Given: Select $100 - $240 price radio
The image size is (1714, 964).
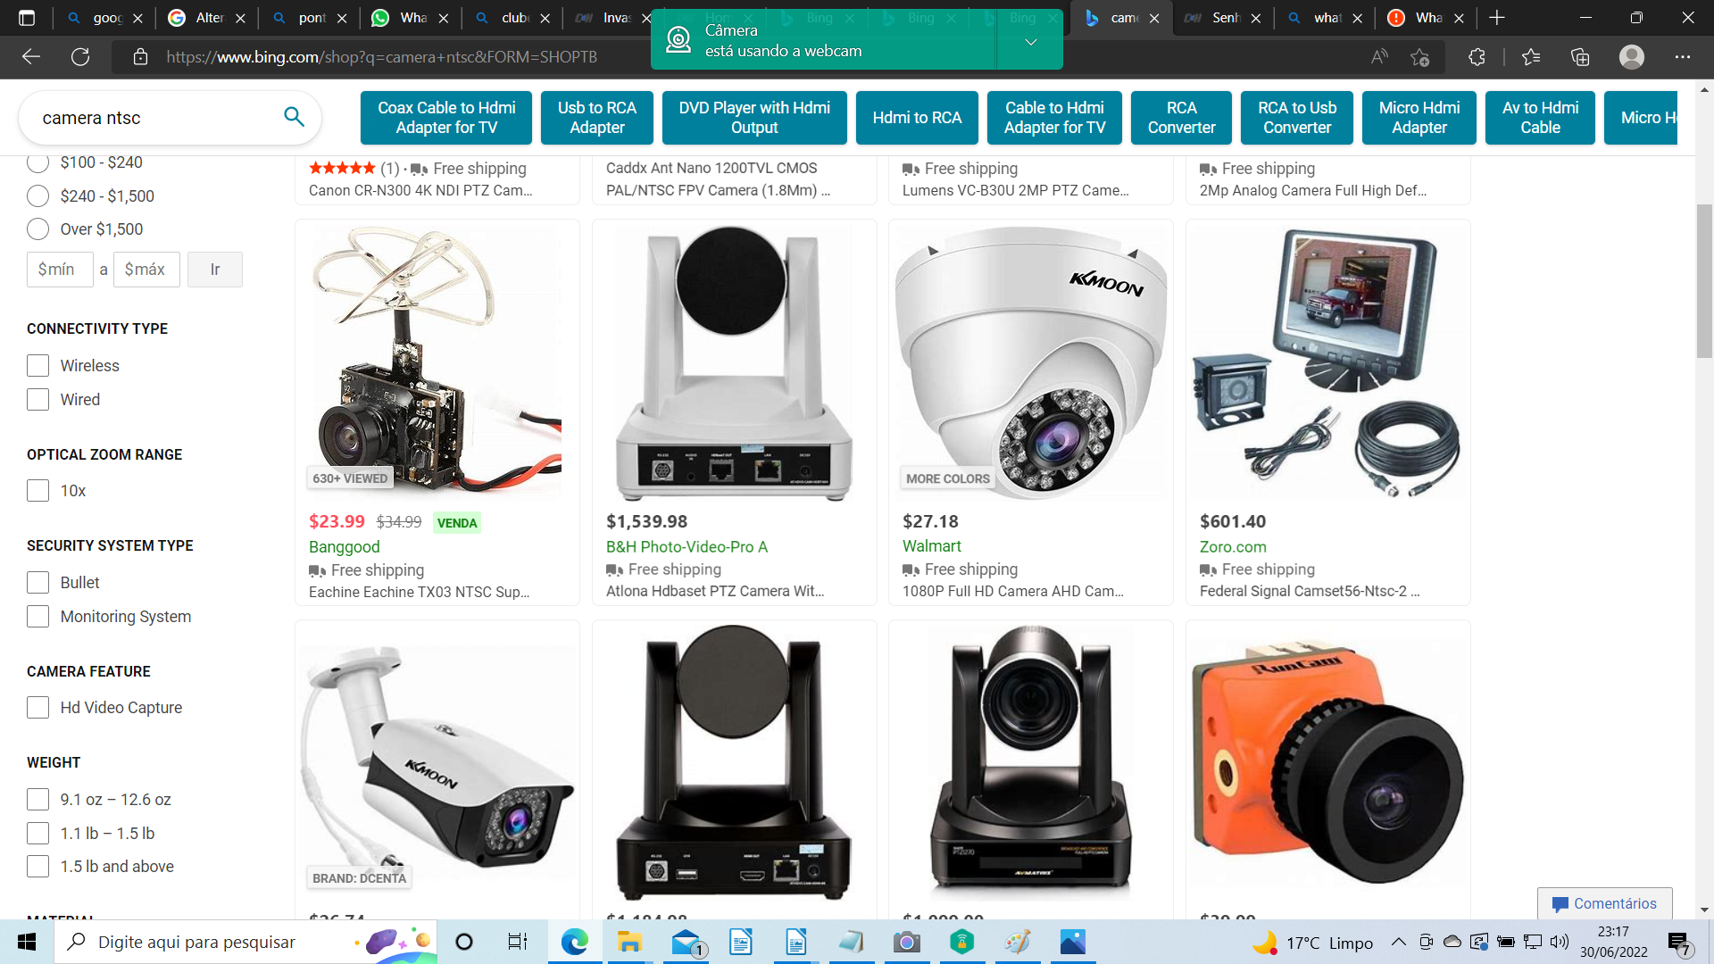Looking at the screenshot, I should pos(37,162).
